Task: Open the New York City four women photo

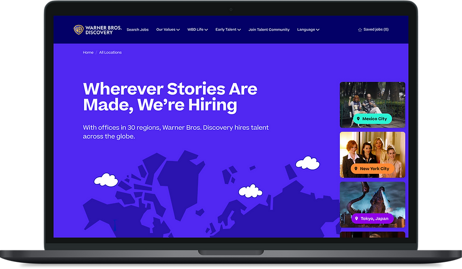Action: (x=372, y=155)
